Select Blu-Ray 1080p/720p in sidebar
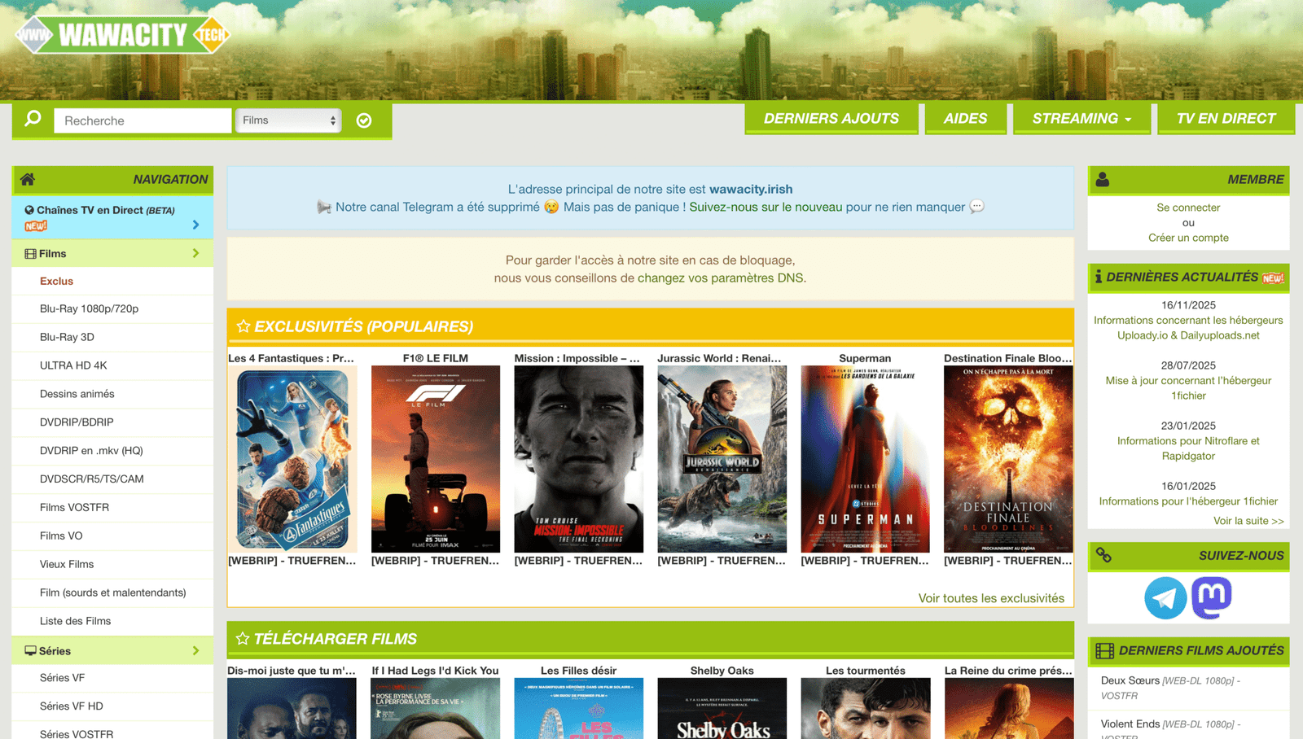 coord(89,308)
